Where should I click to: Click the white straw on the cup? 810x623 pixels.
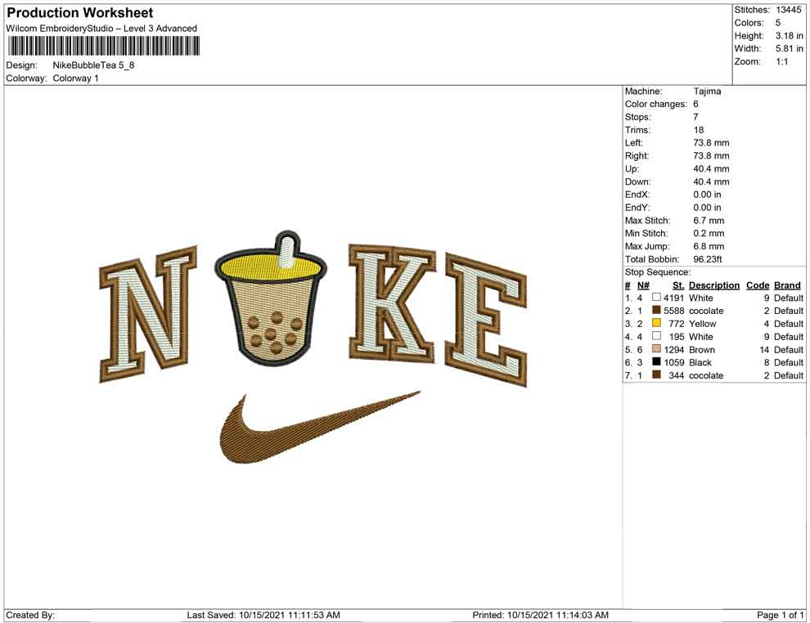287,252
